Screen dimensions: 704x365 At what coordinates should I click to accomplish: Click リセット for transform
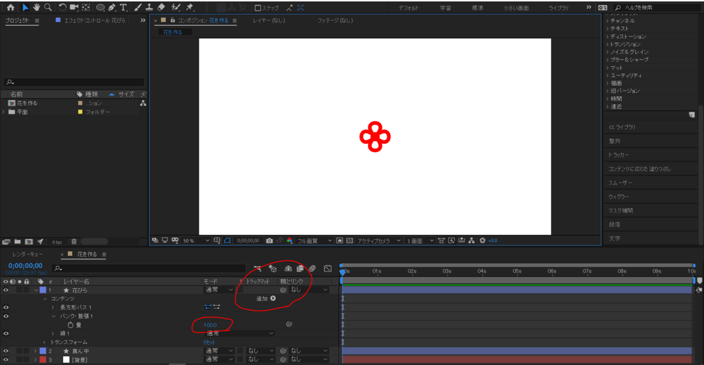(209, 342)
